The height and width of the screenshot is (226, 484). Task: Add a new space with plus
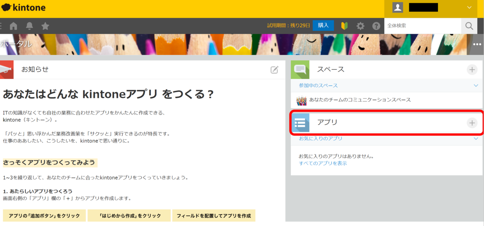(x=472, y=70)
